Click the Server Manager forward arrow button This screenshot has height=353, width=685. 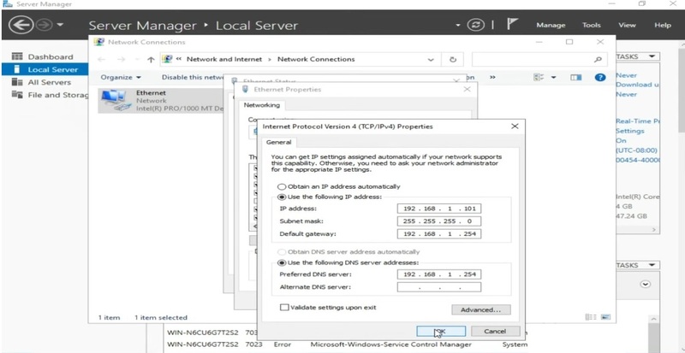(x=45, y=25)
